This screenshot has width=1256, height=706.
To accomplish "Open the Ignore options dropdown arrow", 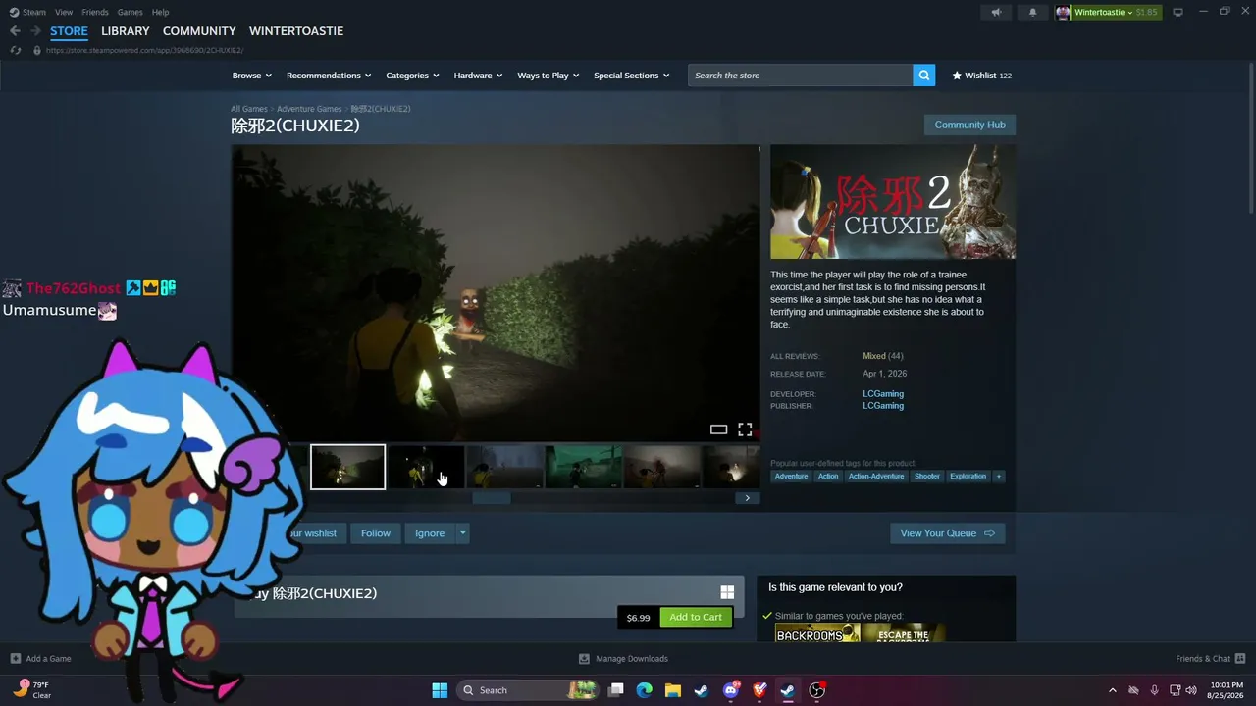I will (x=462, y=533).
